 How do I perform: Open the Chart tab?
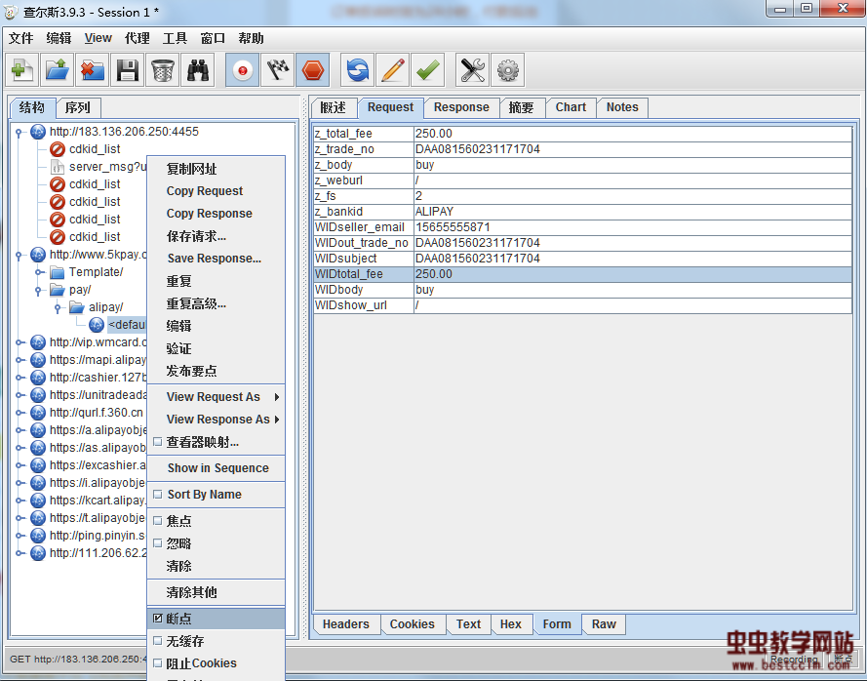(571, 107)
